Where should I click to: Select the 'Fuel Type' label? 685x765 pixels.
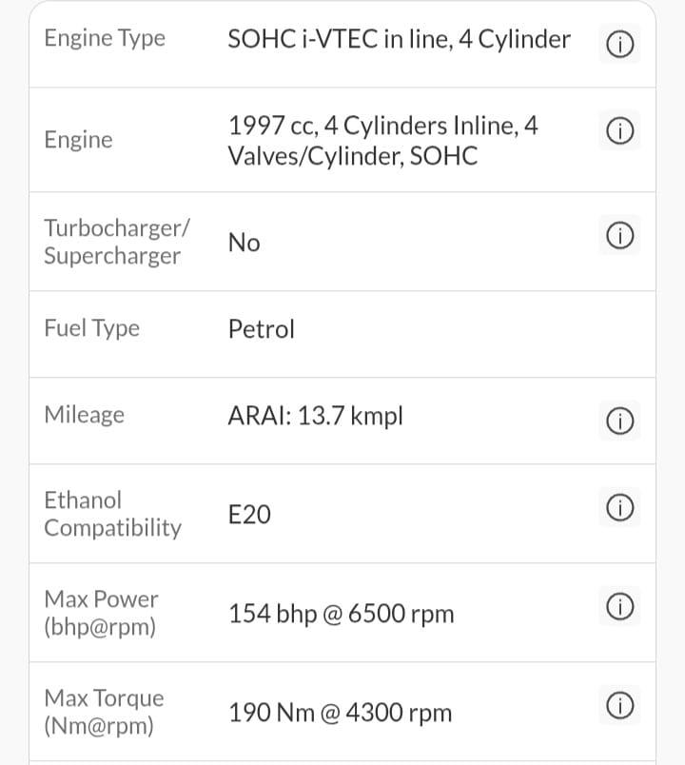91,328
